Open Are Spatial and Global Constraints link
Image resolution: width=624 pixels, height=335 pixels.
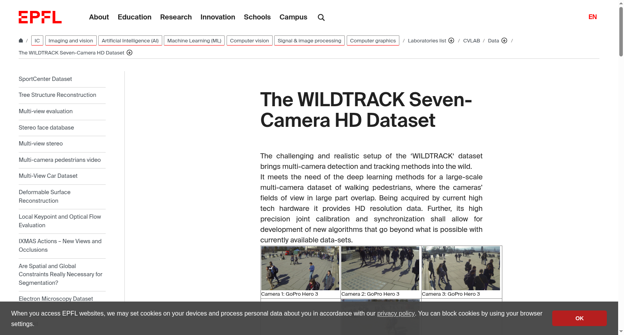[60, 274]
